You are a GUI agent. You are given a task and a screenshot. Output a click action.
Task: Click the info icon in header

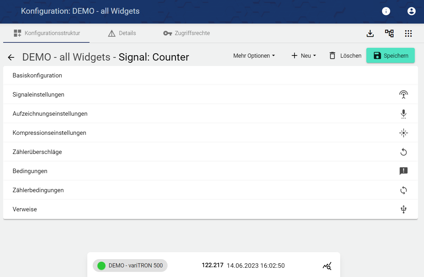pos(386,11)
